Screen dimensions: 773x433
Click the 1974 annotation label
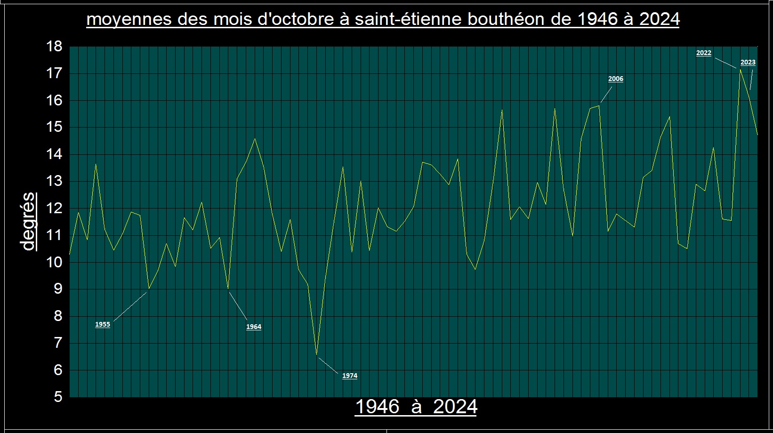click(349, 376)
